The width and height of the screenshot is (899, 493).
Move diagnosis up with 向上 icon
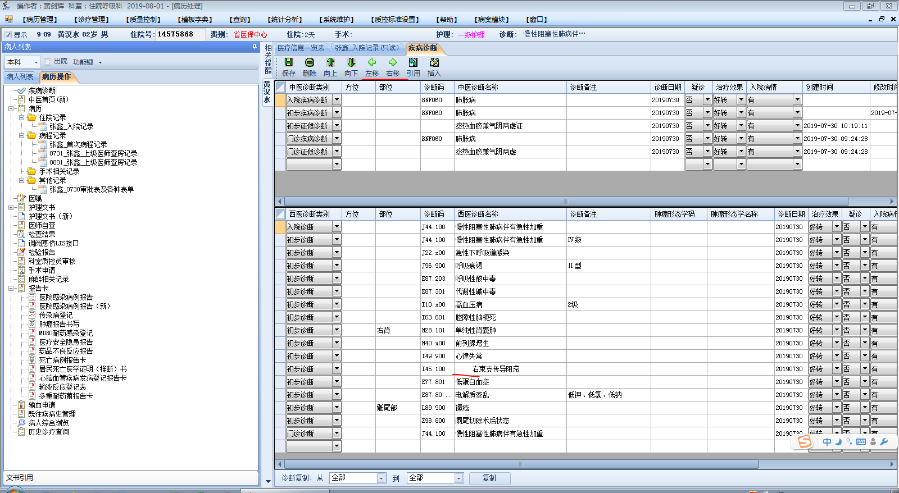point(330,62)
